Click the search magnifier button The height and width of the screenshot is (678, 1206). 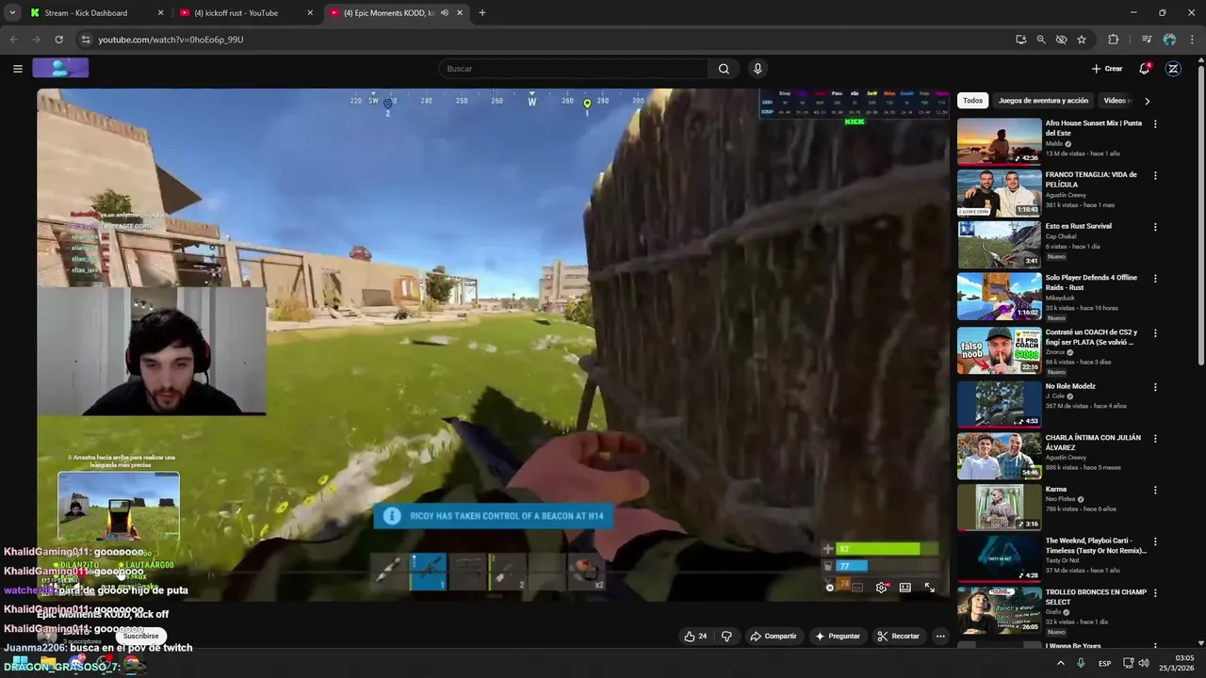point(724,69)
